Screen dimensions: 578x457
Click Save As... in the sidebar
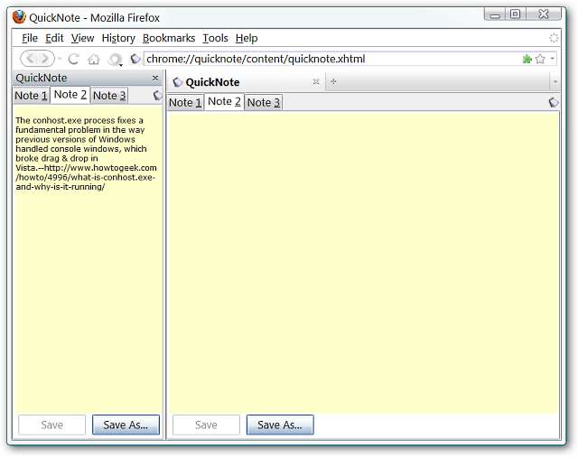point(126,424)
